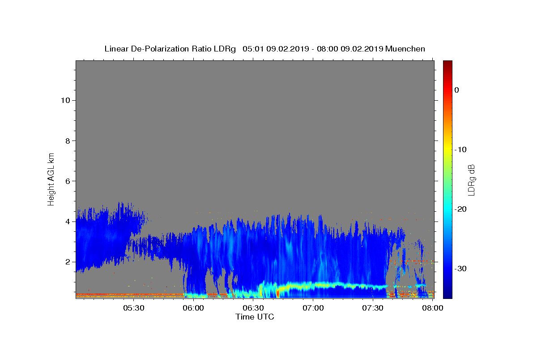Click the '06:30' time tick label
This screenshot has width=537, height=358.
(253, 308)
